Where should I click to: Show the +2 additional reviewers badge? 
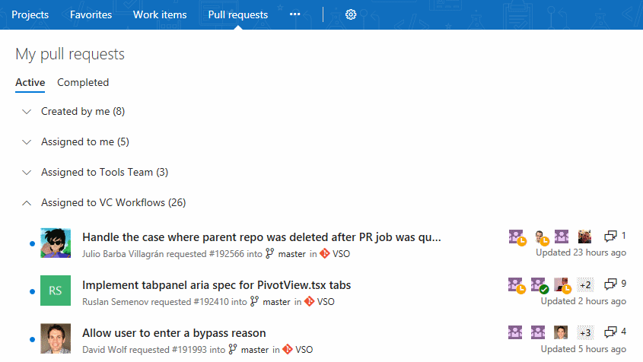tap(585, 285)
